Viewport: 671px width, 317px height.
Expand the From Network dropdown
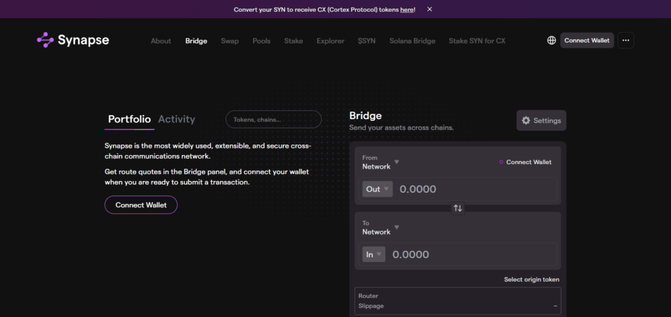(x=381, y=162)
